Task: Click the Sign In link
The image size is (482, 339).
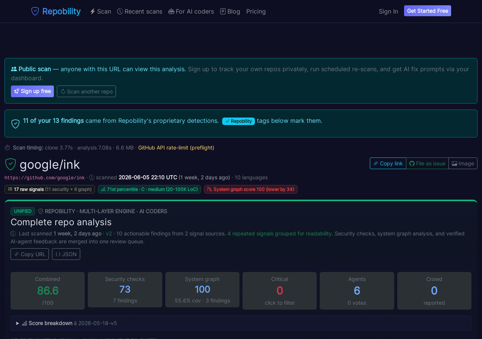Action: pos(388,11)
